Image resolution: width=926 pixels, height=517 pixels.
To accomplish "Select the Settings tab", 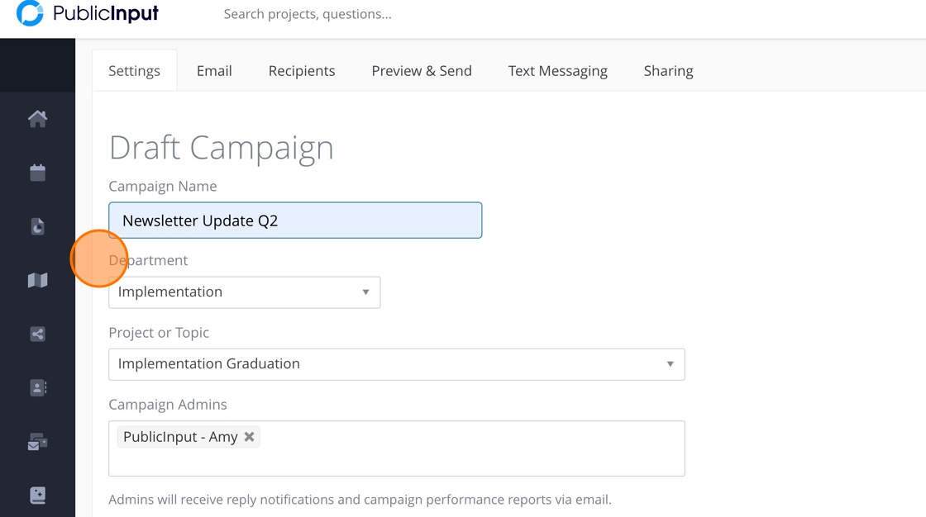I will coord(134,71).
